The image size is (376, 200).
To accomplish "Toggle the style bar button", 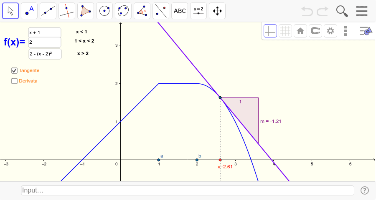I will 366,31.
